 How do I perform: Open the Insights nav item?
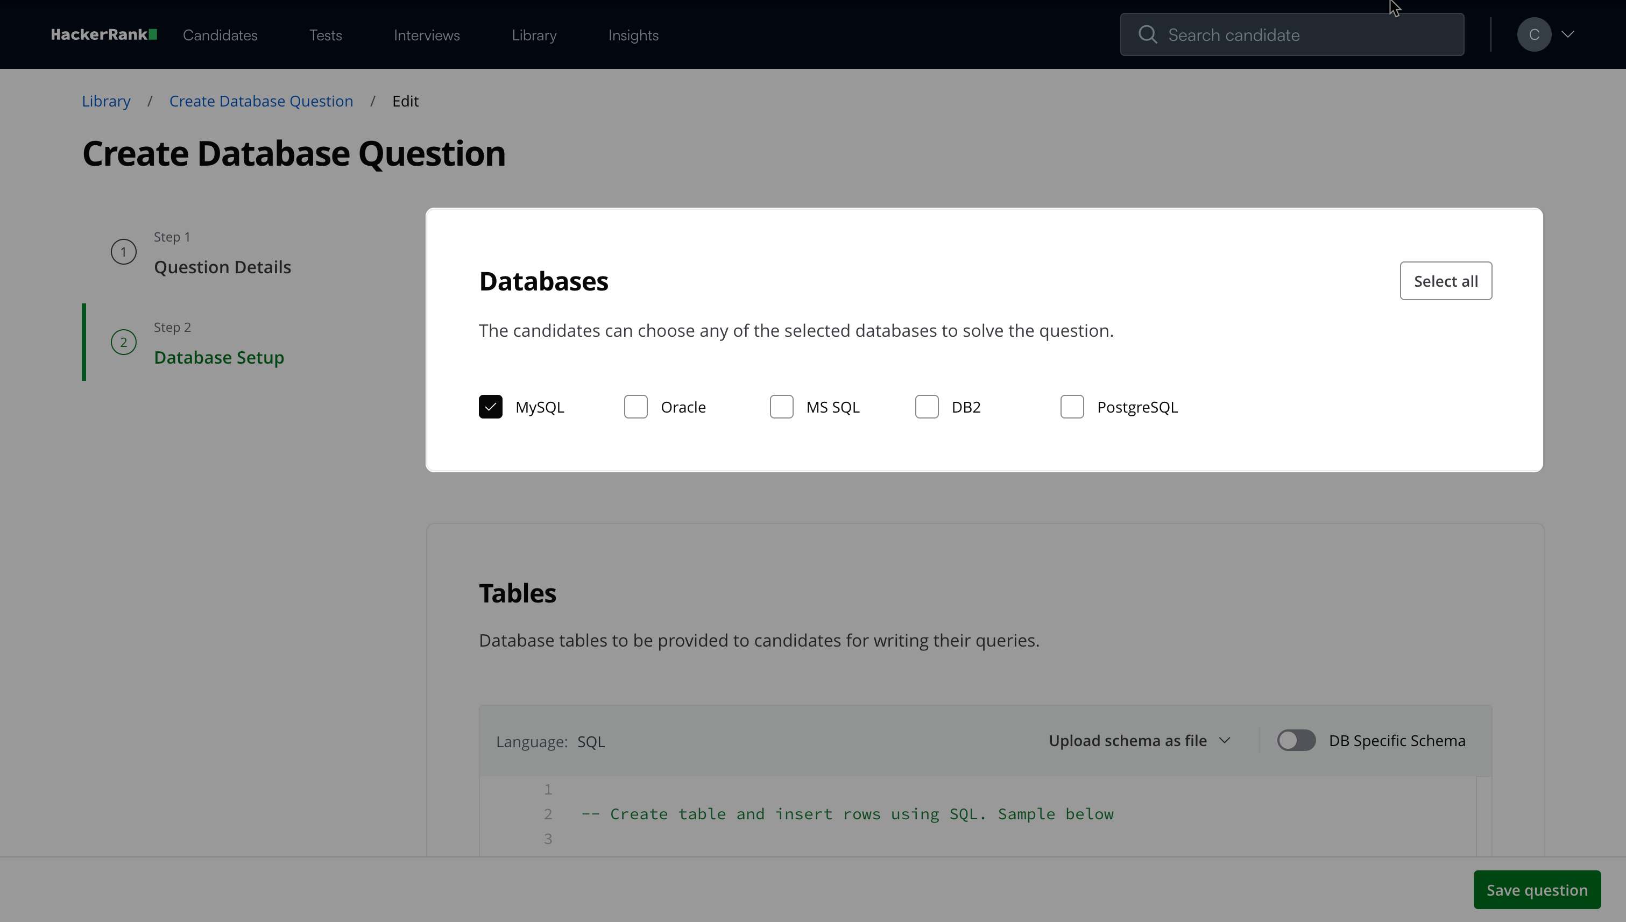(633, 36)
